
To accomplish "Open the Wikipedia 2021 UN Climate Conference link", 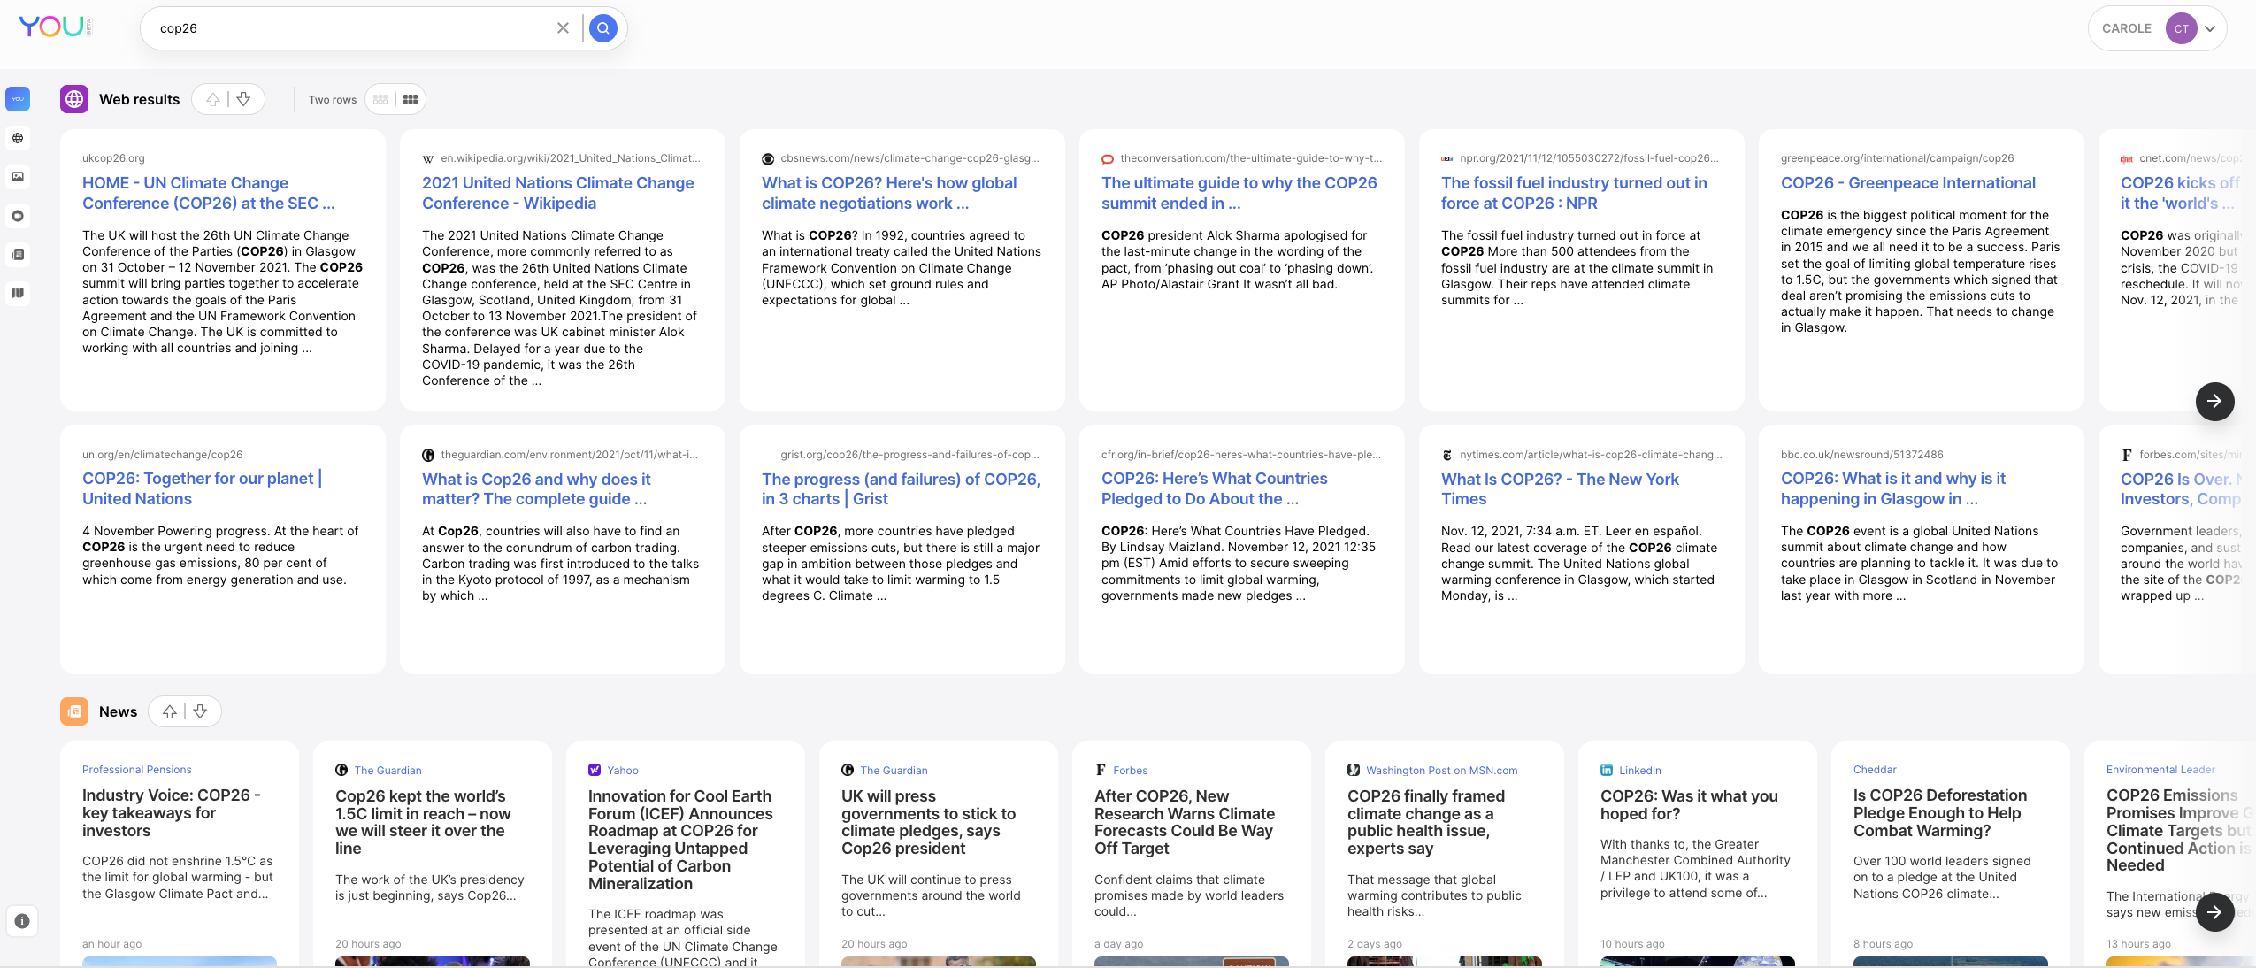I will click(557, 193).
